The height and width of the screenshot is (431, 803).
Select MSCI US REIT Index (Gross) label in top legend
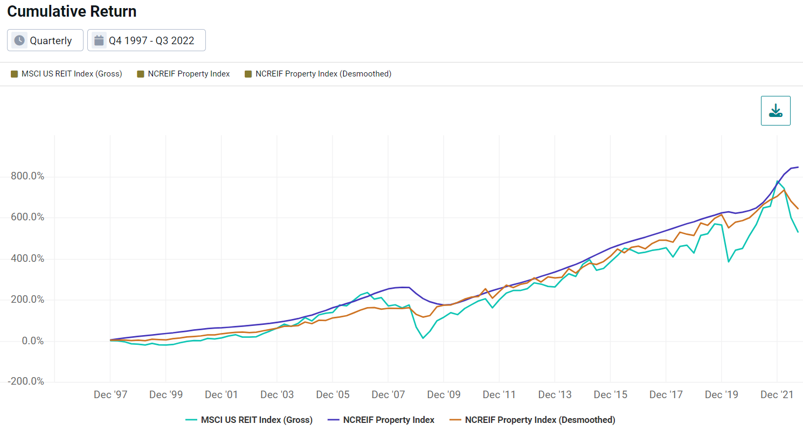click(72, 74)
